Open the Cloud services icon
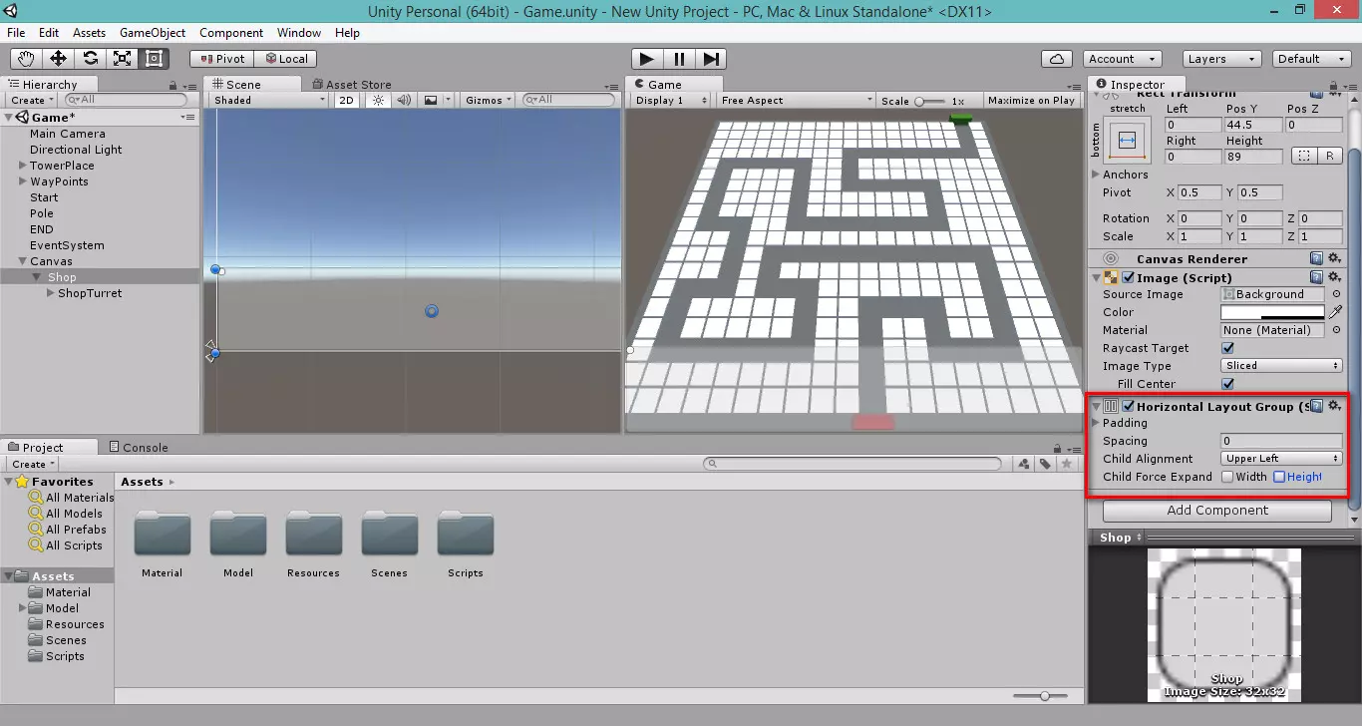 click(1056, 59)
